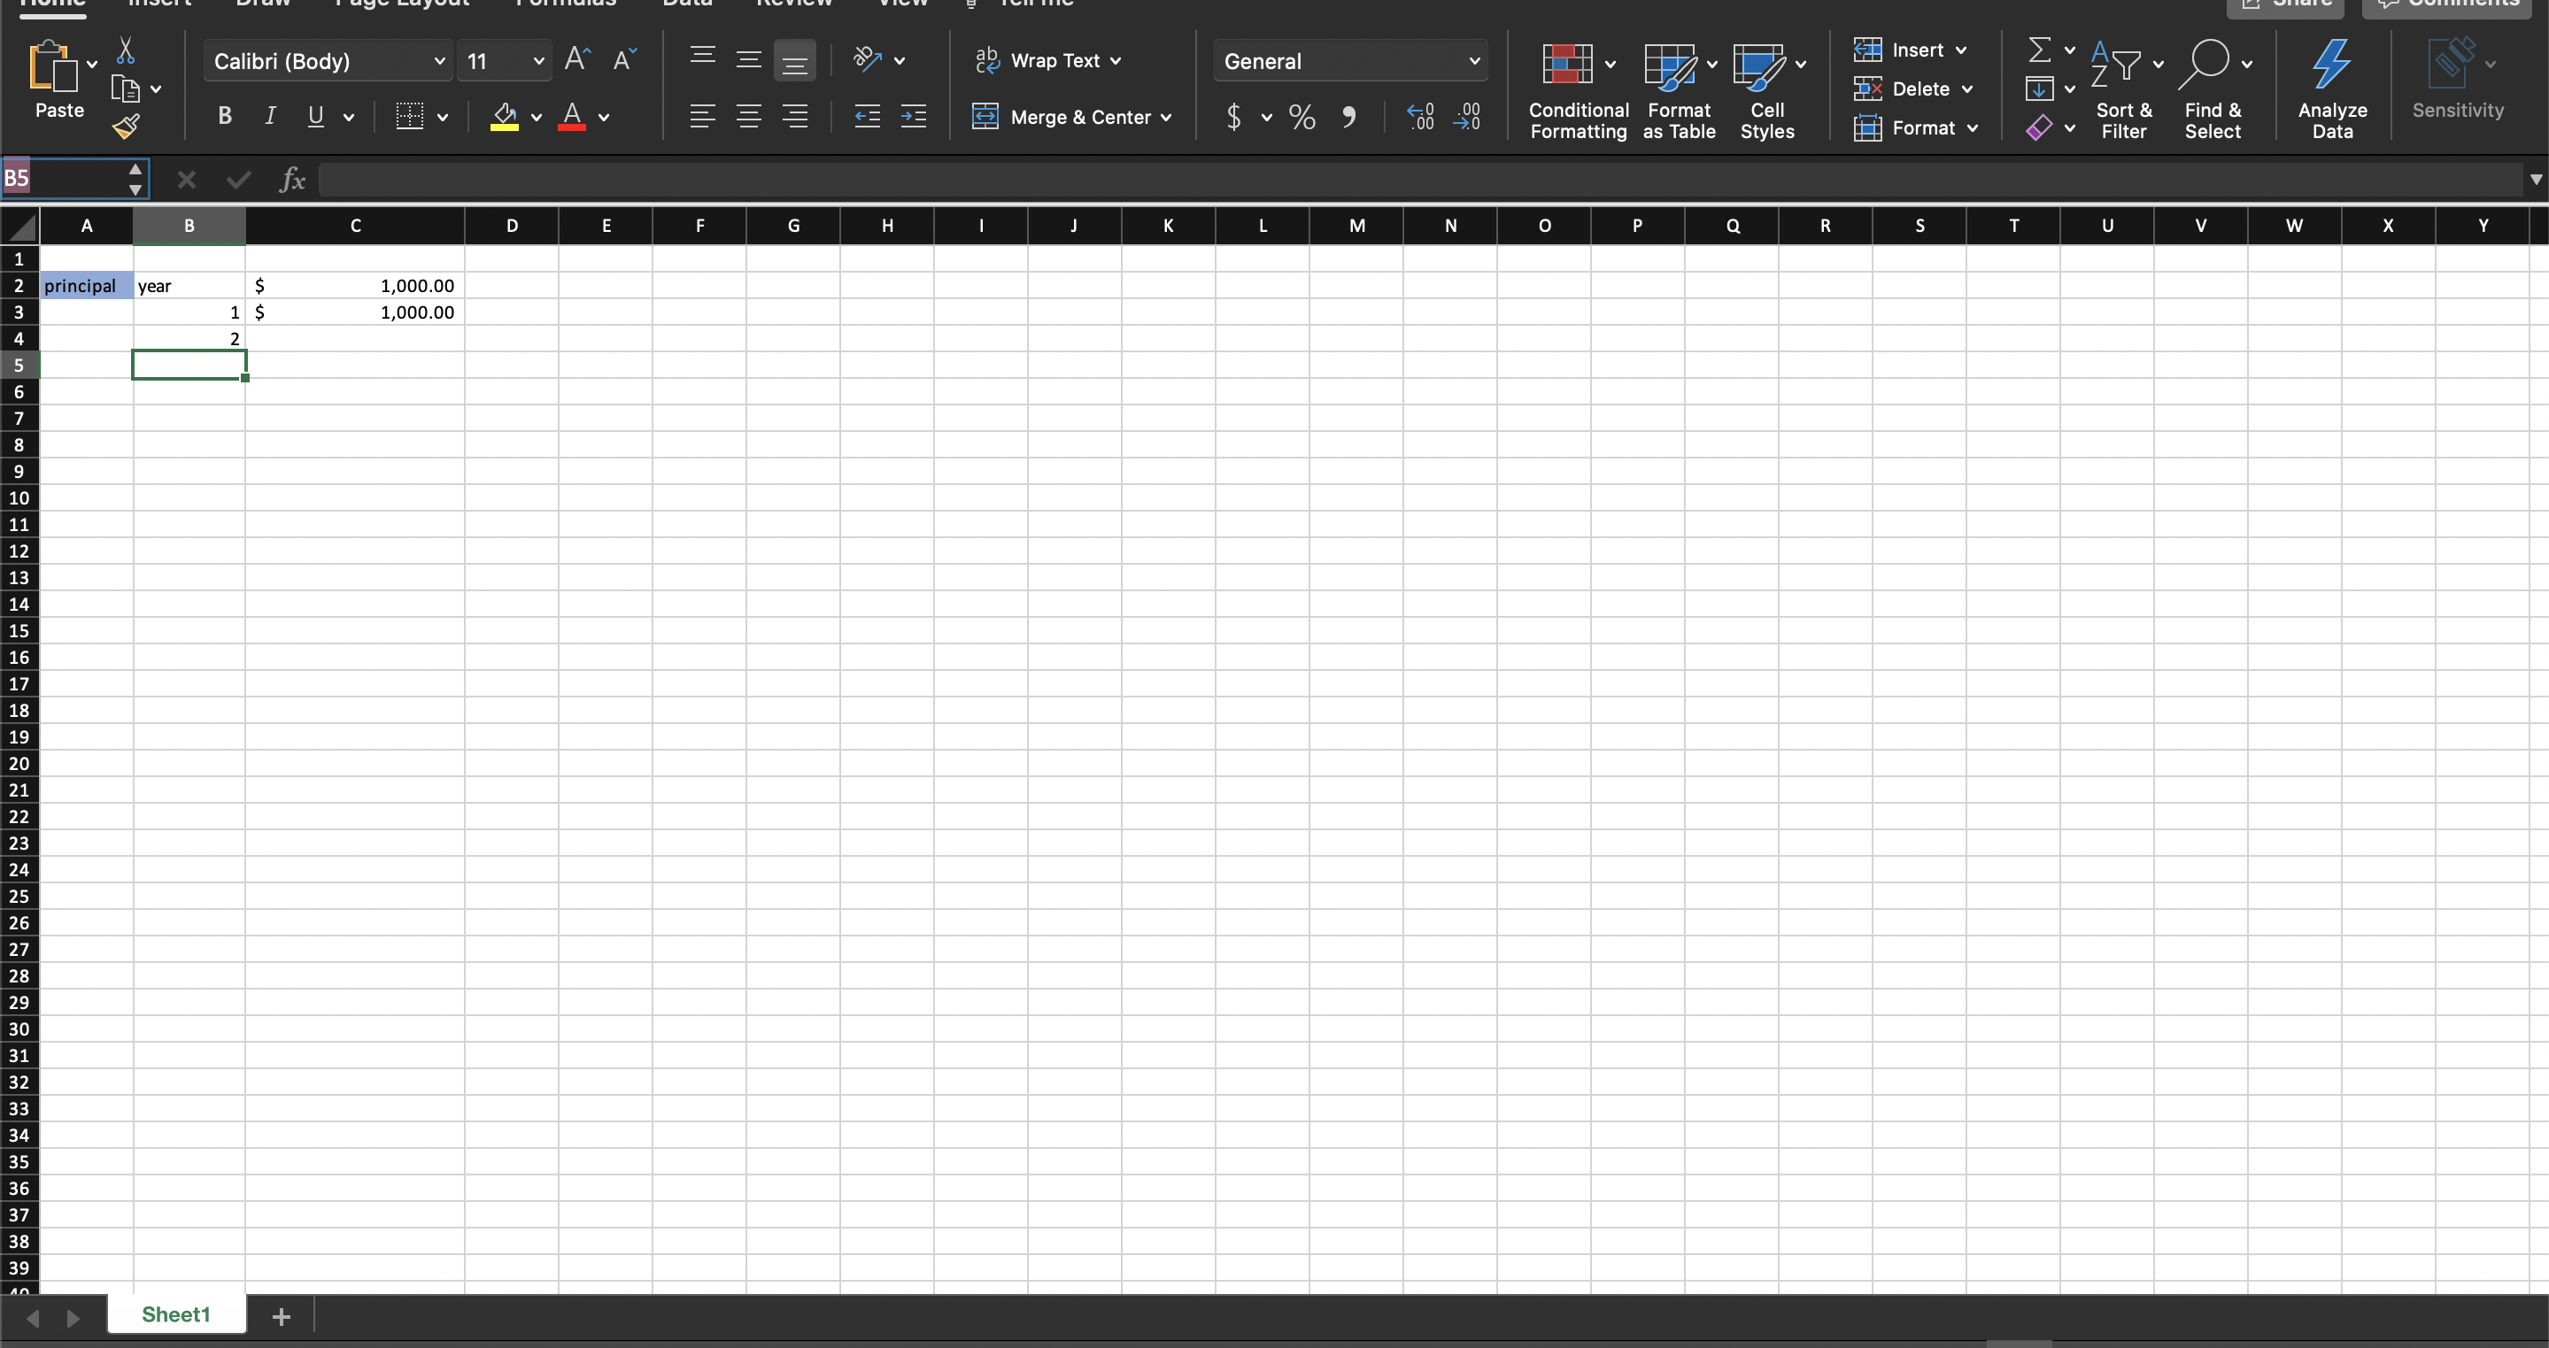2549x1348 pixels.
Task: Open the font name Calibri dropdown
Action: pos(439,61)
